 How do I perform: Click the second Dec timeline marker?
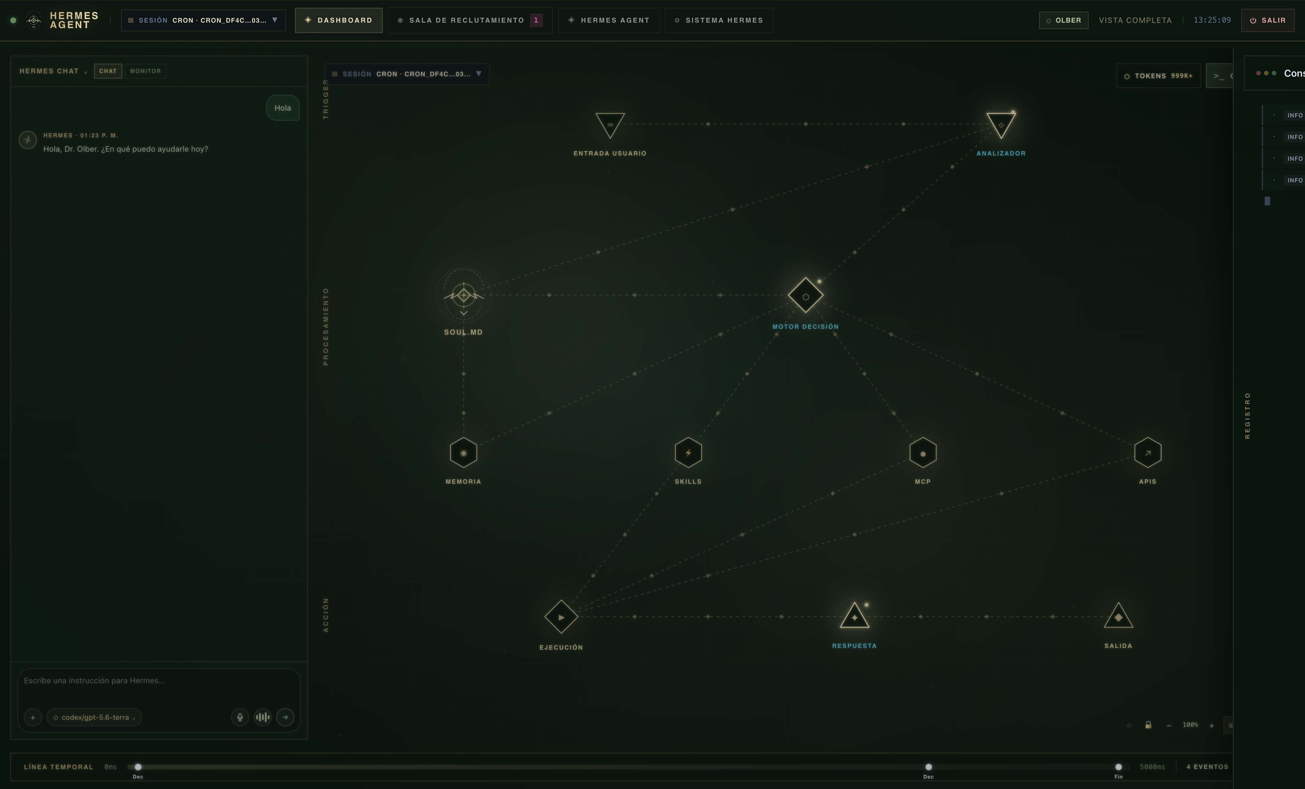[928, 767]
